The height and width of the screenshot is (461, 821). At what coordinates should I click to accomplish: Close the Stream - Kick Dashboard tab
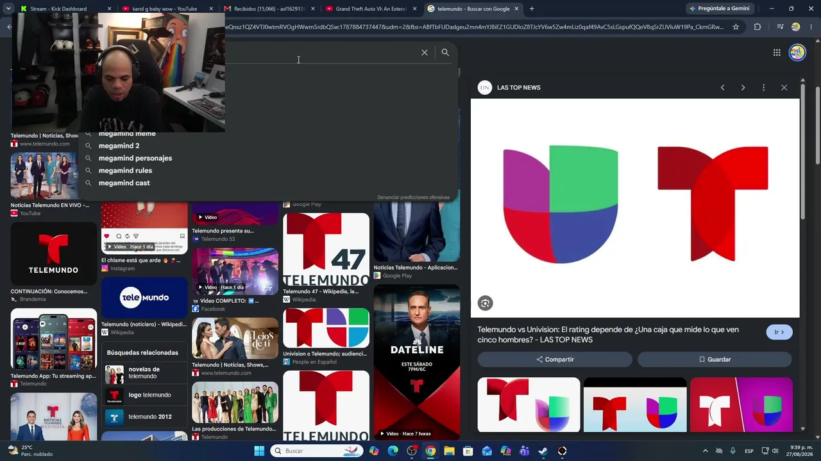pyautogui.click(x=109, y=9)
